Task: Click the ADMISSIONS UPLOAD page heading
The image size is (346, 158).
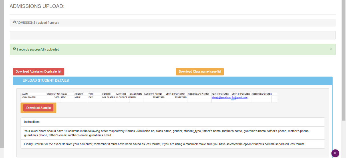Action: point(37,6)
